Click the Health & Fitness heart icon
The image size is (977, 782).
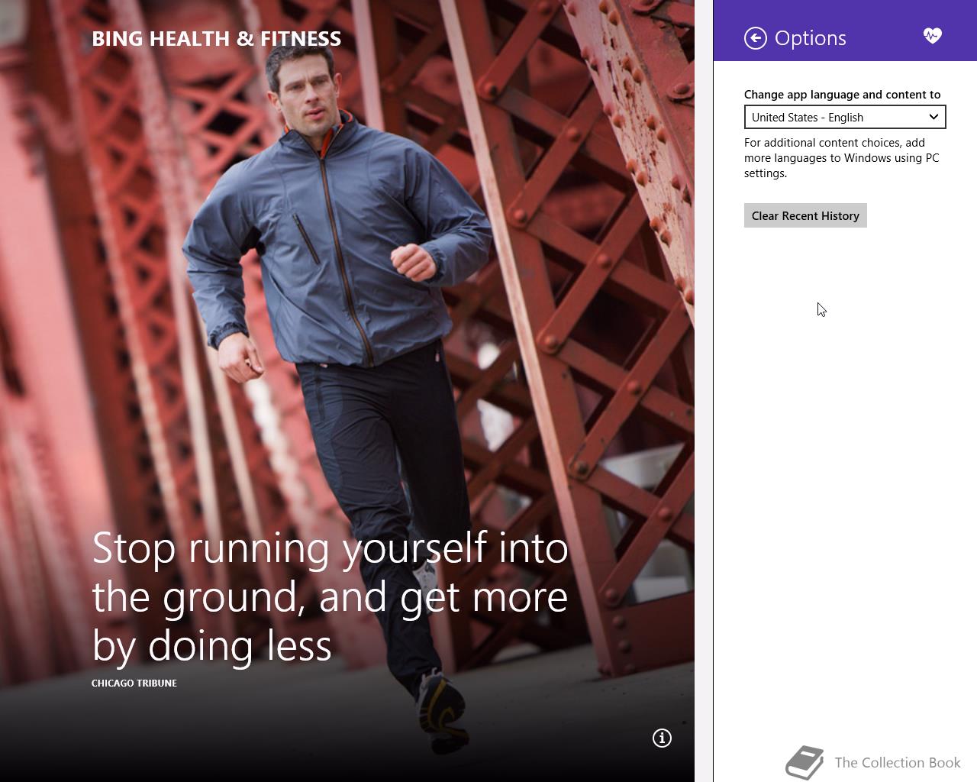[932, 36]
